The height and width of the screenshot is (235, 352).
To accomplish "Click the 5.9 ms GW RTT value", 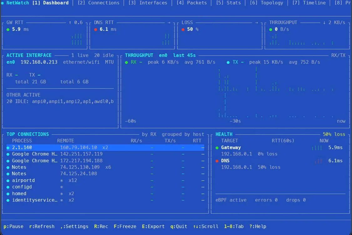I will 20,29.
